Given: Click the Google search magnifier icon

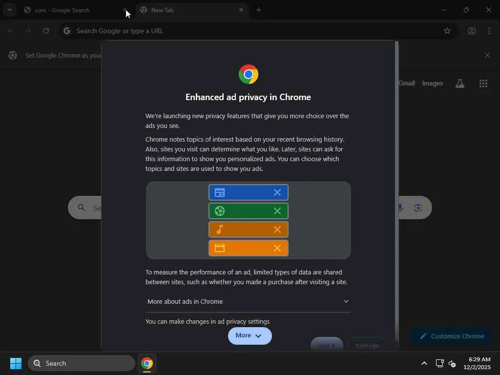Looking at the screenshot, I should click(x=82, y=208).
